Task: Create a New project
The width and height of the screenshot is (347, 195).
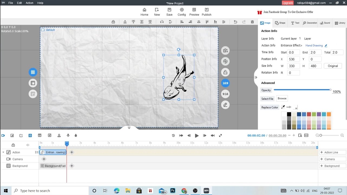Action: [157, 12]
